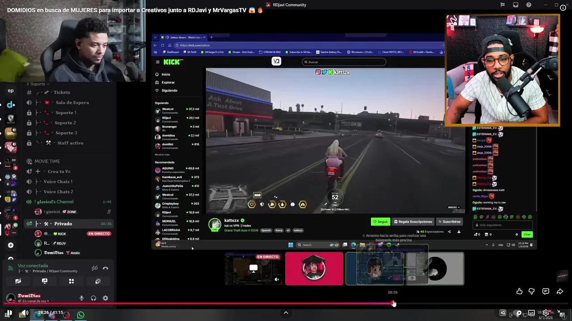Click the info circle icon top right
Image resolution: width=572 pixels, height=321 pixels.
[563, 8]
